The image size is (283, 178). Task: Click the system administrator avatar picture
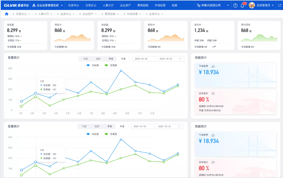pyautogui.click(x=251, y=5)
